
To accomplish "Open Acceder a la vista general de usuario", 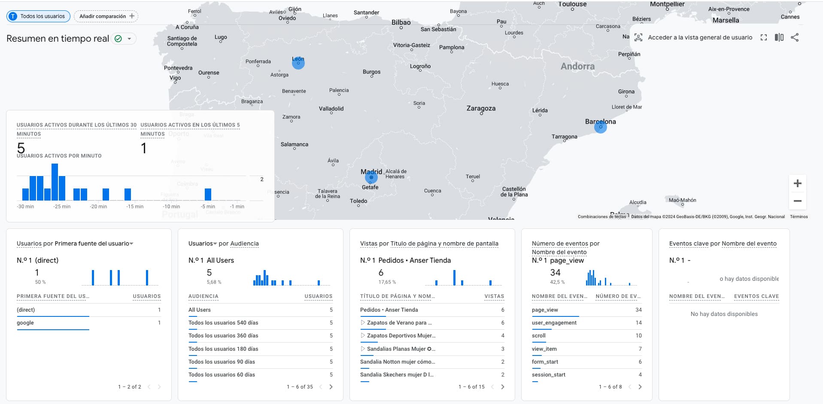I will point(700,38).
